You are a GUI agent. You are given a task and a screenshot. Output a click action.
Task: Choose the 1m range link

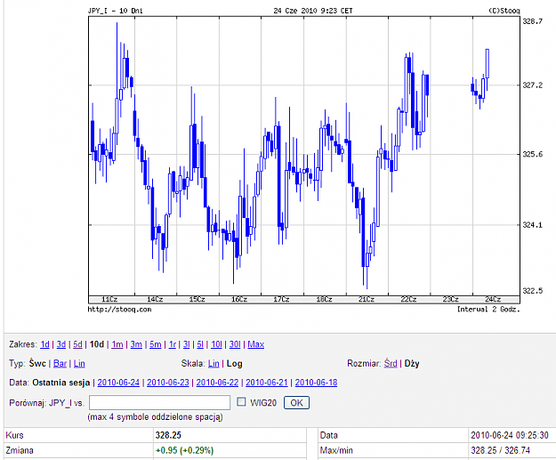point(117,344)
